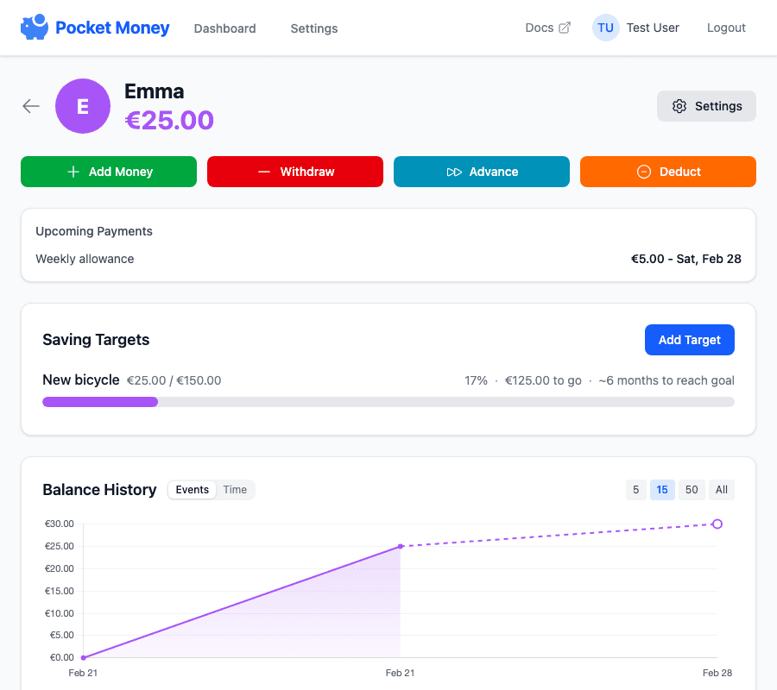This screenshot has width=777, height=690.
Task: Open the Docs link
Action: click(x=548, y=28)
